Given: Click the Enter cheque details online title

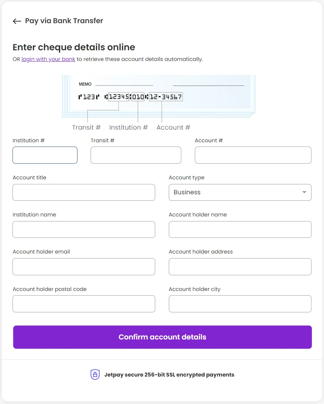Looking at the screenshot, I should click(74, 47).
